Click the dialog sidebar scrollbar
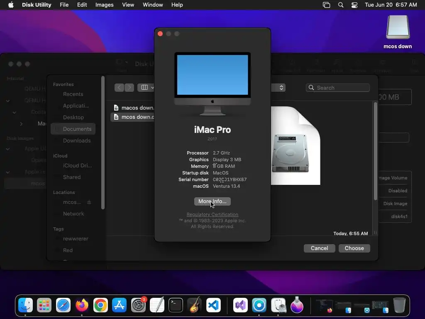Viewport: 425px width, 319px height. click(103, 143)
